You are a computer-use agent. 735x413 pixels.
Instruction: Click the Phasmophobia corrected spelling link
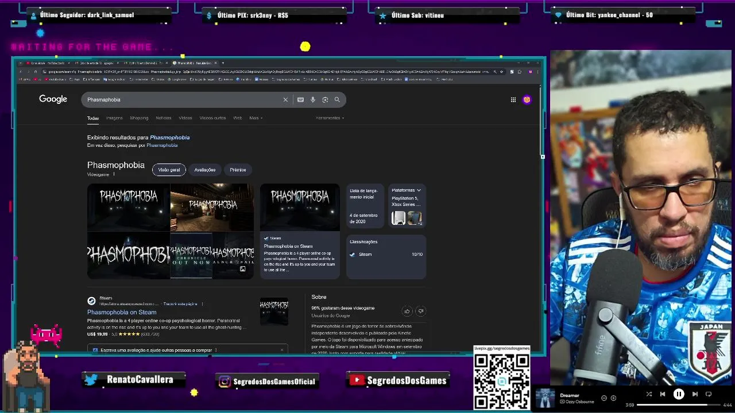coord(169,138)
